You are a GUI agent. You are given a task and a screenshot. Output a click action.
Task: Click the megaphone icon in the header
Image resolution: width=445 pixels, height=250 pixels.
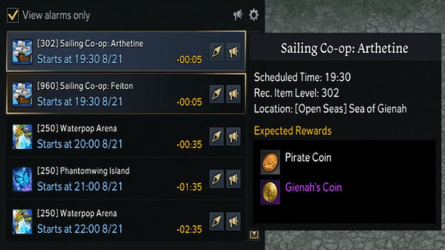coord(238,15)
